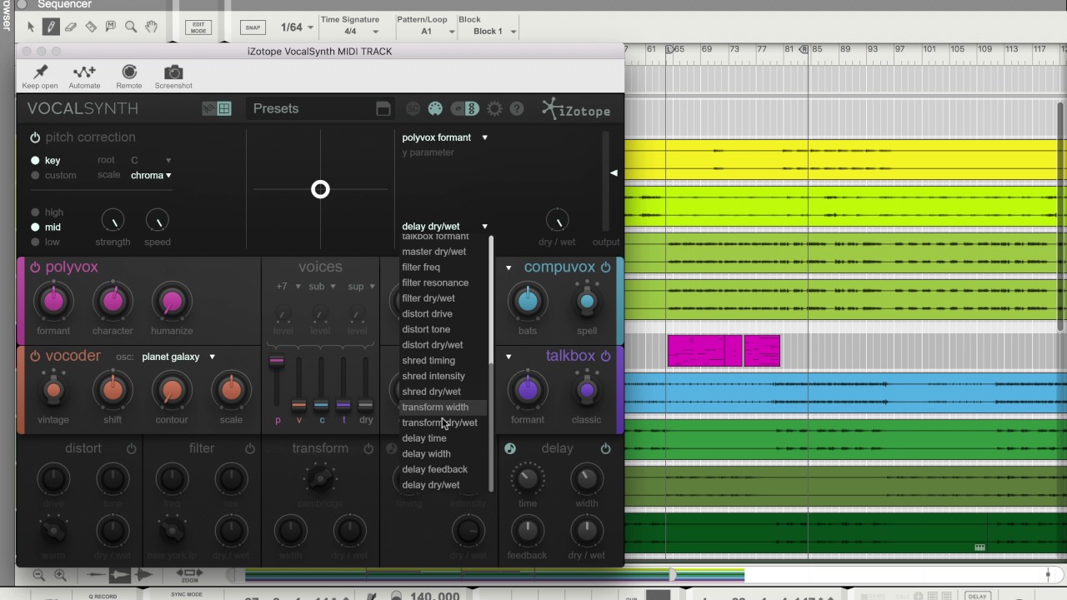The height and width of the screenshot is (600, 1067).
Task: Toggle the vocoder module power
Action: 35,357
